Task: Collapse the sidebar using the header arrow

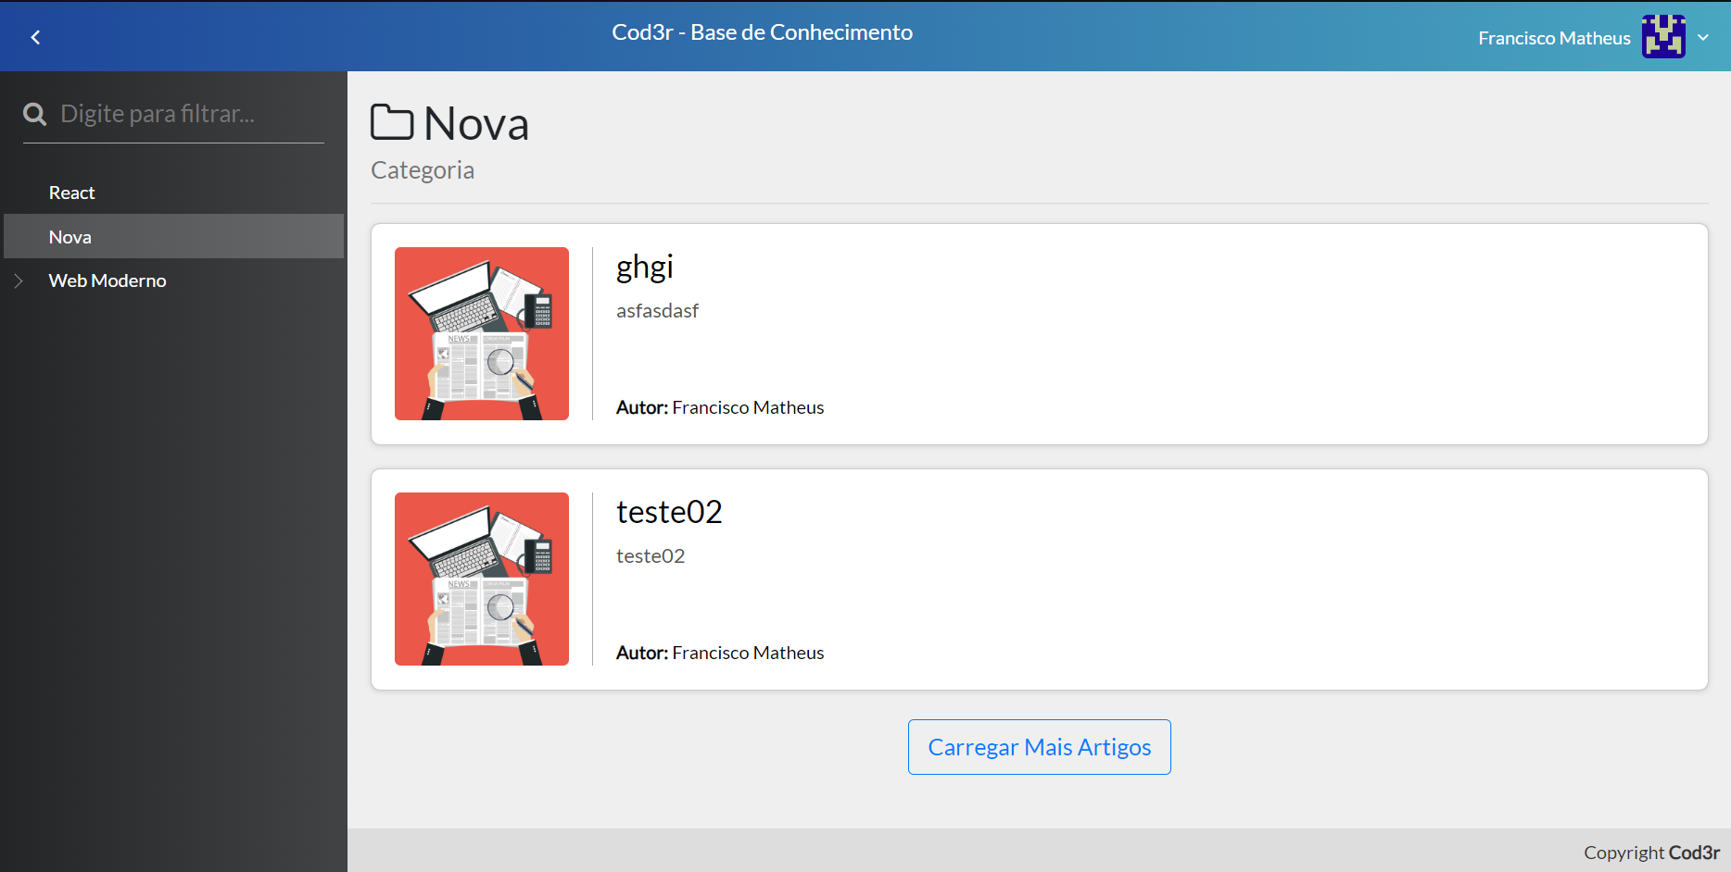Action: (x=35, y=37)
